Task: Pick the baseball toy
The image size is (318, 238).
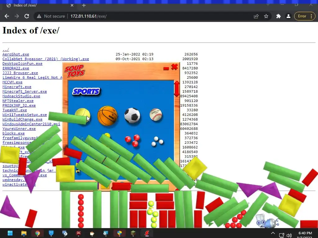Action: tap(156, 115)
